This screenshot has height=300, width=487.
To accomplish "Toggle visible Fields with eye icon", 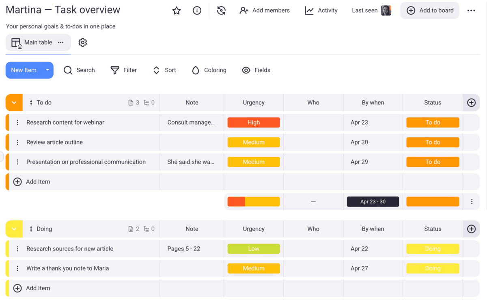I will click(256, 70).
